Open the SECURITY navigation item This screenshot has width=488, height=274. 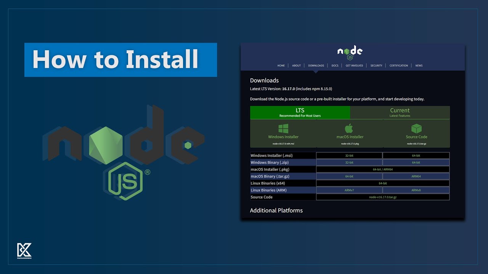point(376,65)
